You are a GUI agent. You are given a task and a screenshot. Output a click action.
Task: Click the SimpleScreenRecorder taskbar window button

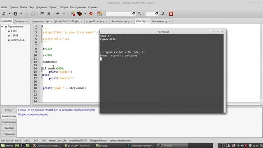pyautogui.click(x=141, y=146)
